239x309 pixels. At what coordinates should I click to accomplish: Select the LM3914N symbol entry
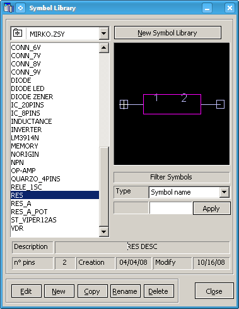[x=55, y=138]
